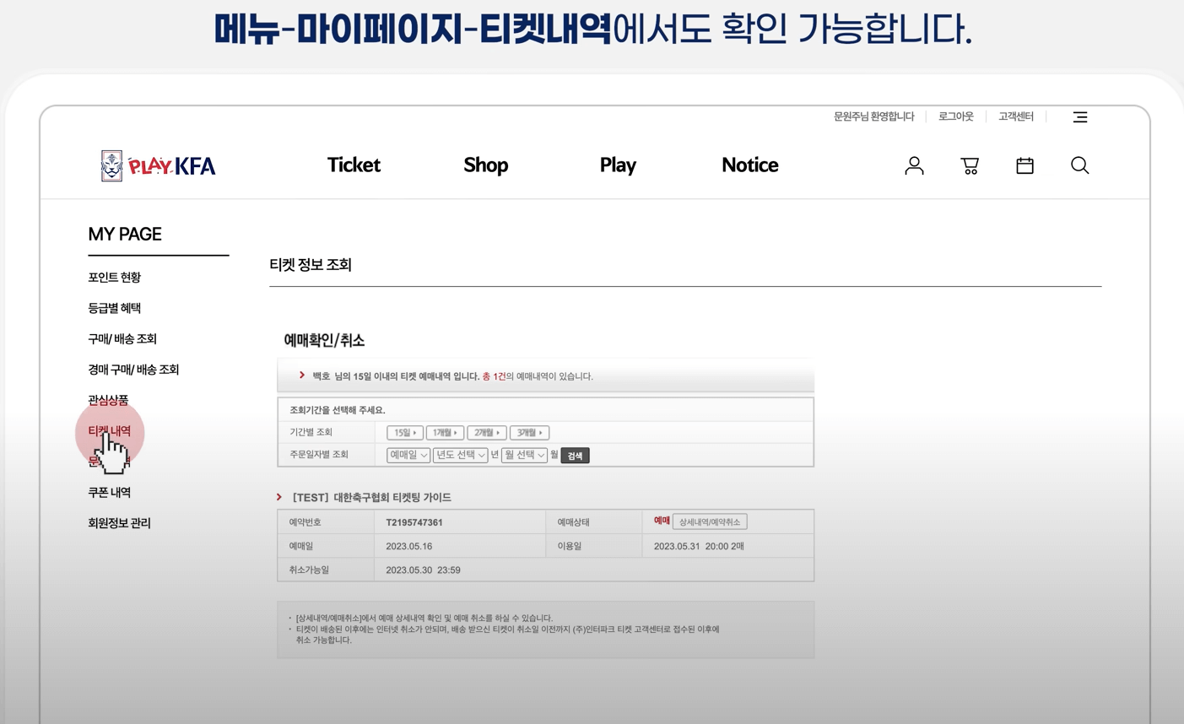The width and height of the screenshot is (1184, 724).
Task: Open the shopping cart icon
Action: (x=969, y=165)
